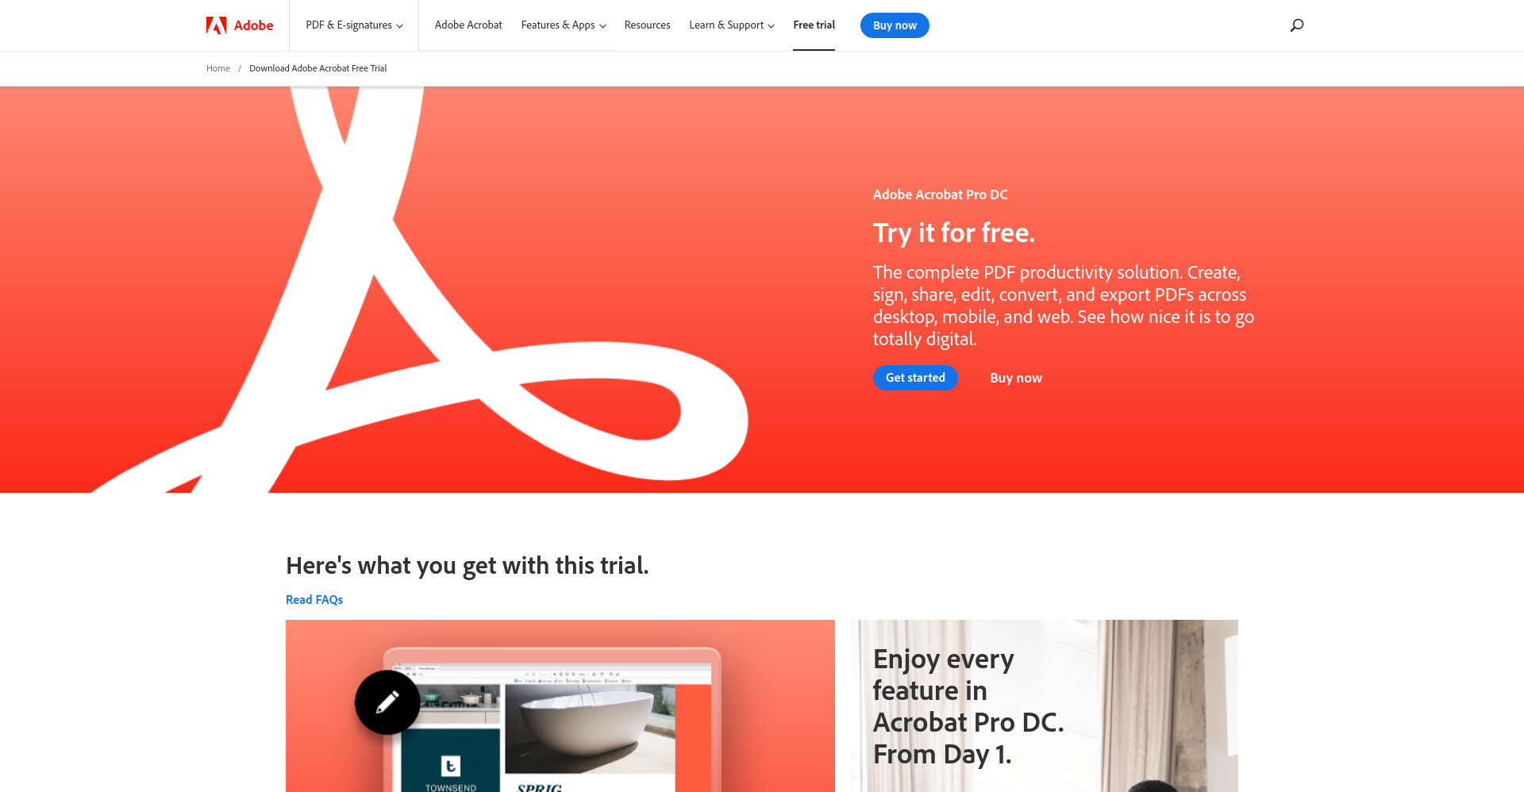1524x792 pixels.
Task: Click the Get started button
Action: [x=915, y=378]
